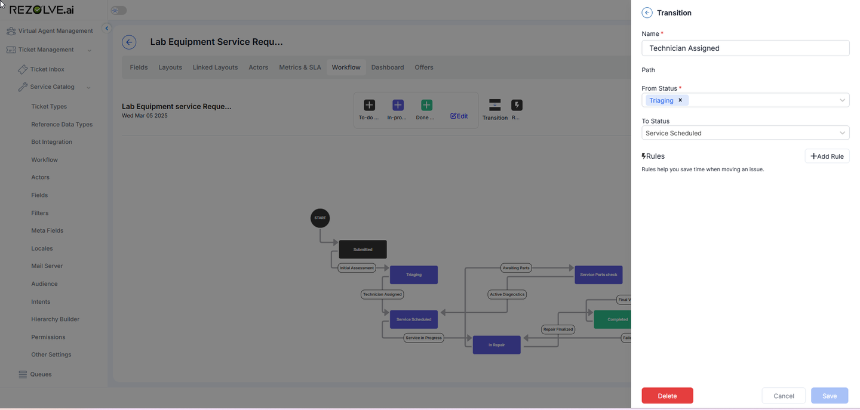Open Filters in sidebar
This screenshot has width=860, height=410.
coord(40,213)
